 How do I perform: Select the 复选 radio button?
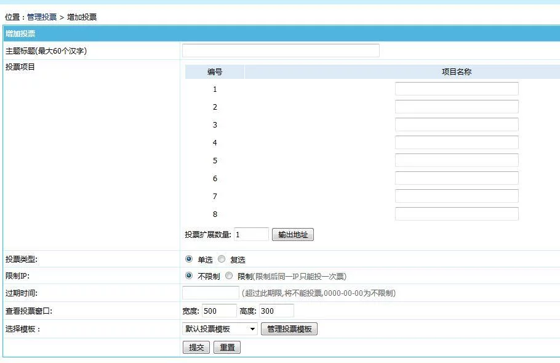point(222,259)
